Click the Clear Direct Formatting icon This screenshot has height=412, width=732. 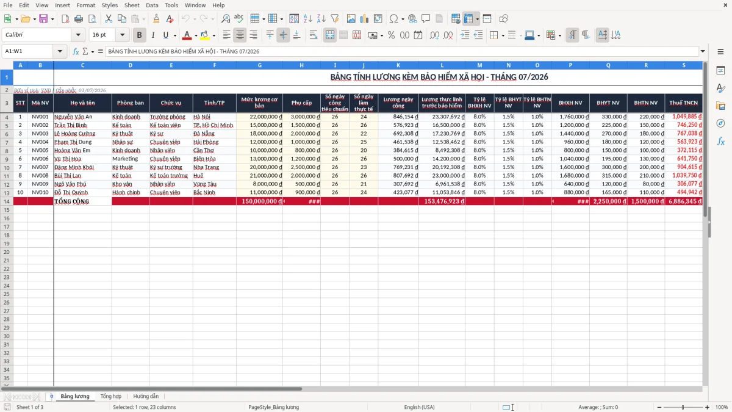click(170, 19)
